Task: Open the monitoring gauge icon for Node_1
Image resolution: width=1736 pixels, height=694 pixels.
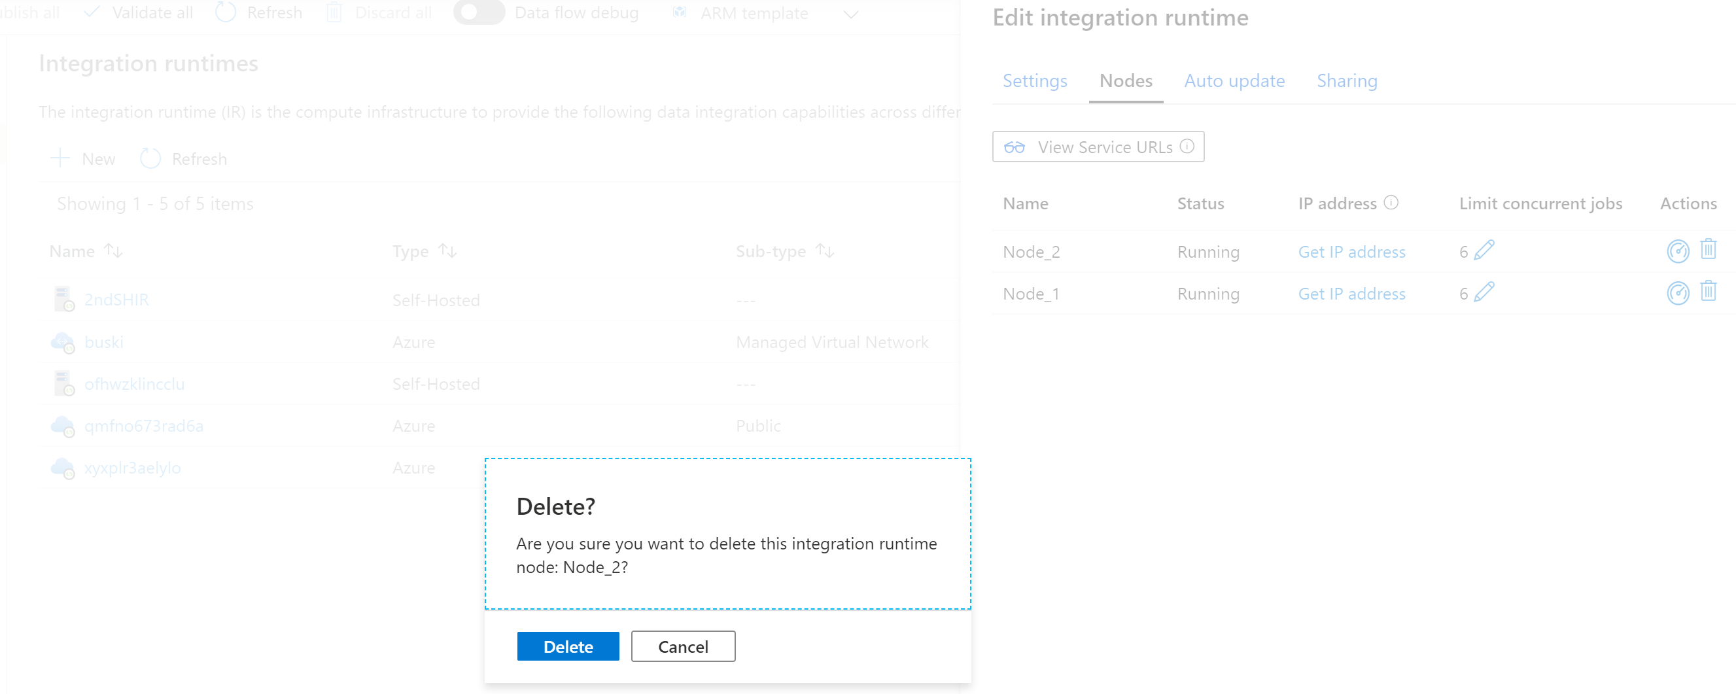Action: (1678, 292)
